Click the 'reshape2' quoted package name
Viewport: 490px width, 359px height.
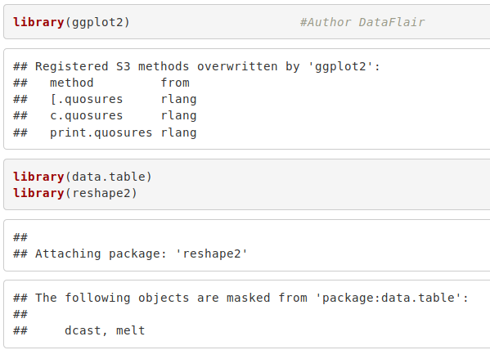click(212, 254)
